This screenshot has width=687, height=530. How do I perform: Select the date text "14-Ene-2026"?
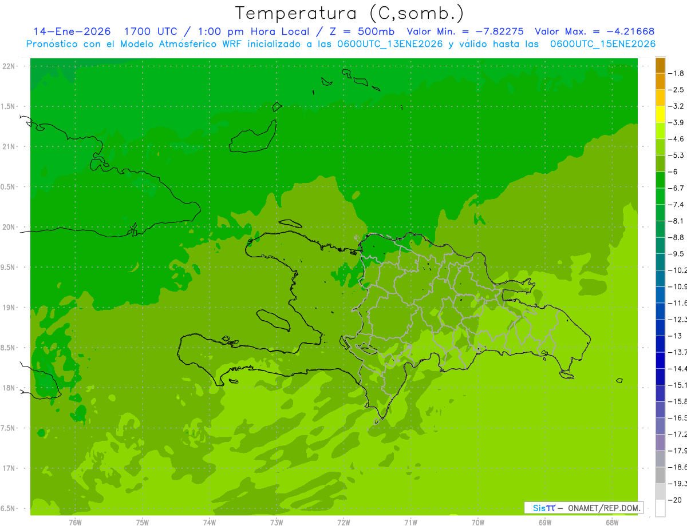point(72,31)
